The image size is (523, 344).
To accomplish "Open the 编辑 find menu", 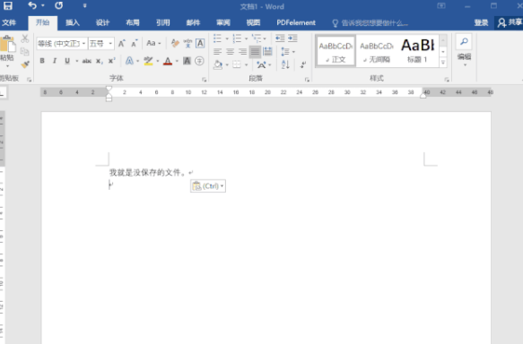I will pos(464,50).
